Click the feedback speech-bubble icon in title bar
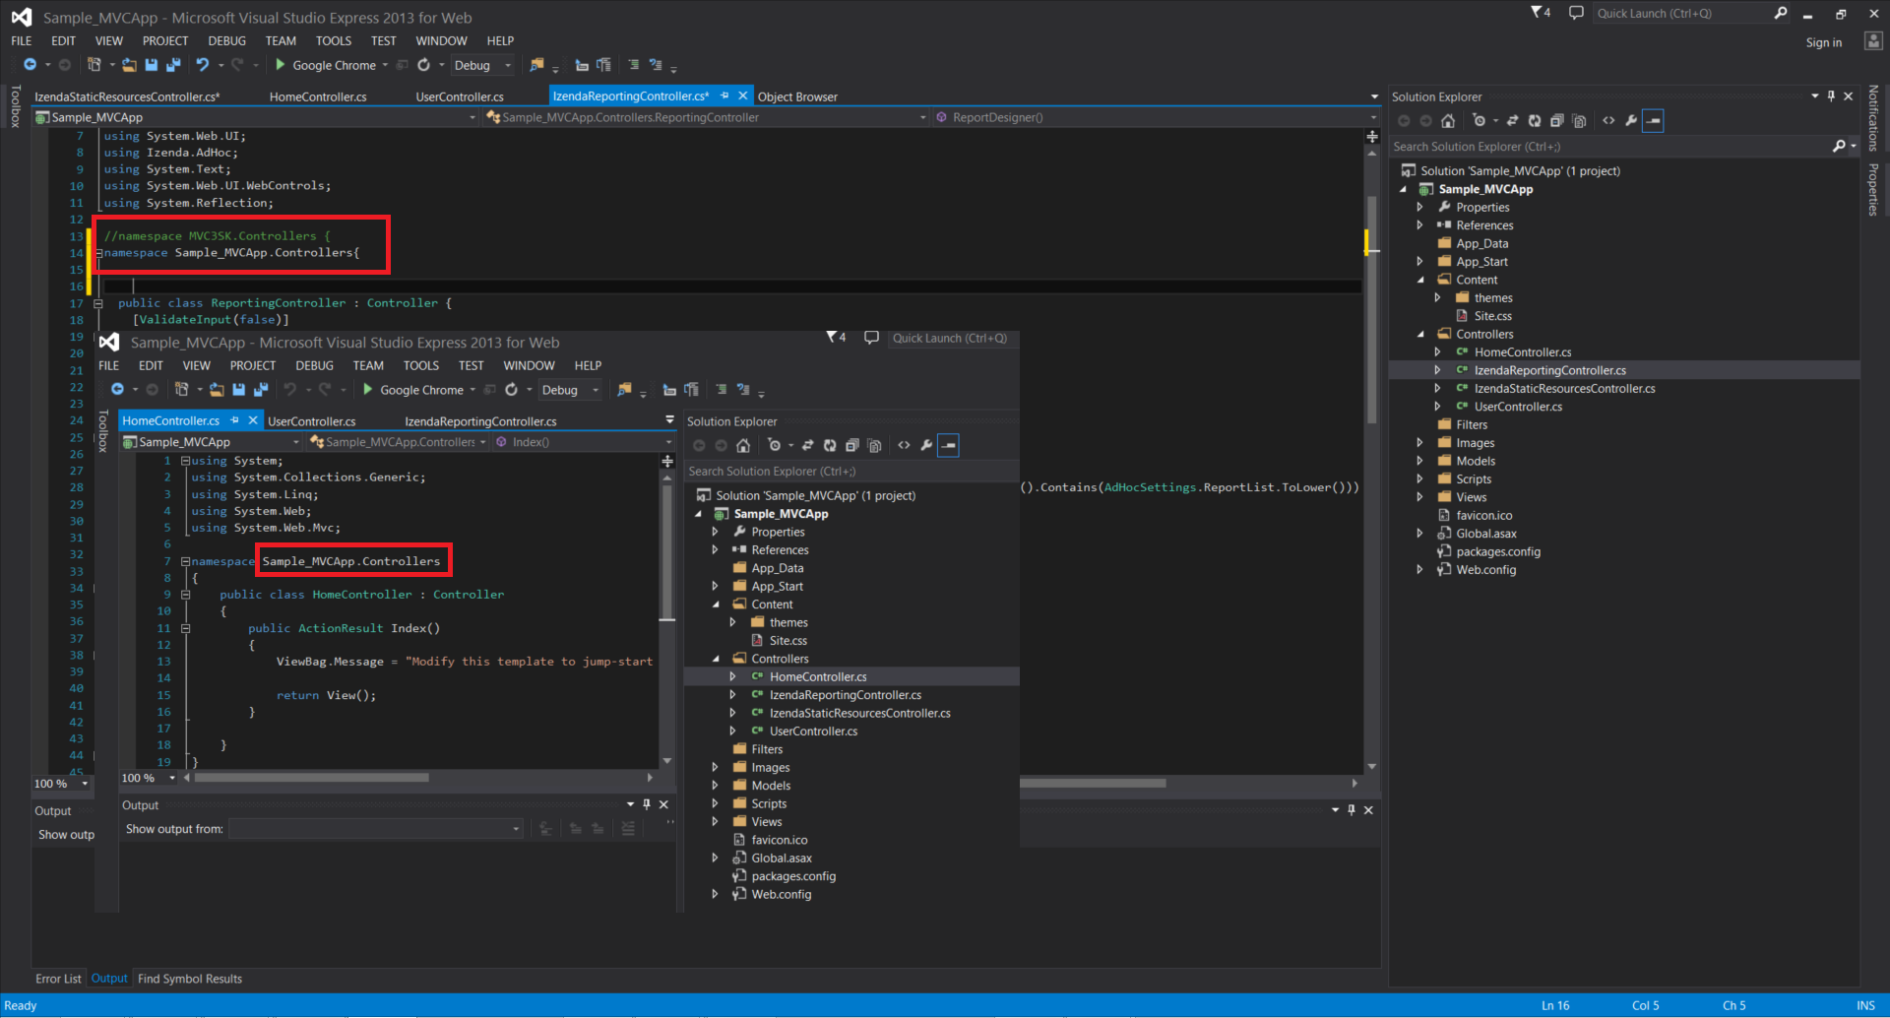The image size is (1890, 1018). 1576,13
